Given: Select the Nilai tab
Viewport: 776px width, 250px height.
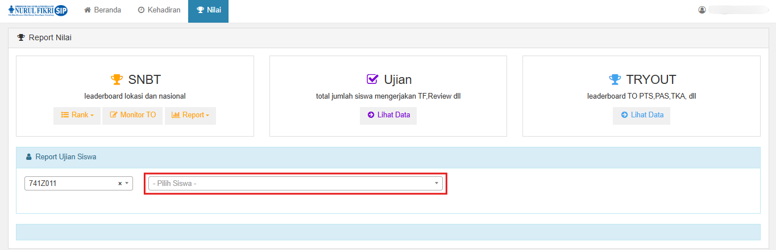Looking at the screenshot, I should [x=208, y=10].
